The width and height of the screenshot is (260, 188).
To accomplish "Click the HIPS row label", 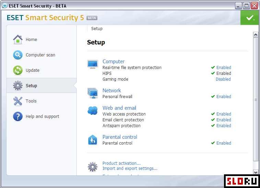I will coord(107,73).
